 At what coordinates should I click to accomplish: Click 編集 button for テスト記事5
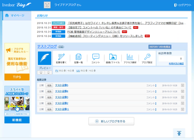(x=49, y=86)
